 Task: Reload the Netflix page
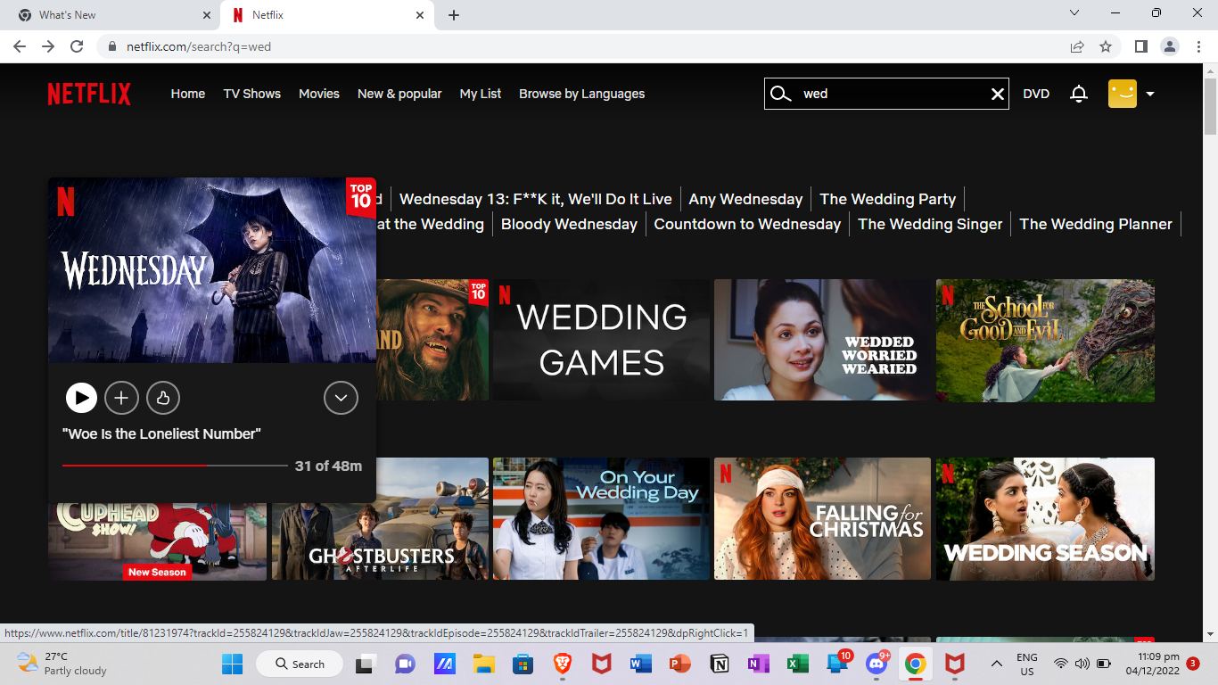point(77,46)
